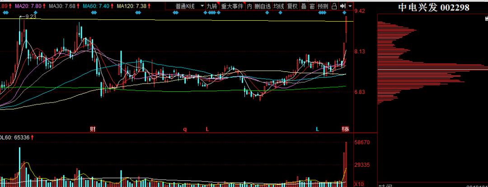Click the 中电兴发 002298 stock title
Viewport: 488px width, 187px height.
434,7
